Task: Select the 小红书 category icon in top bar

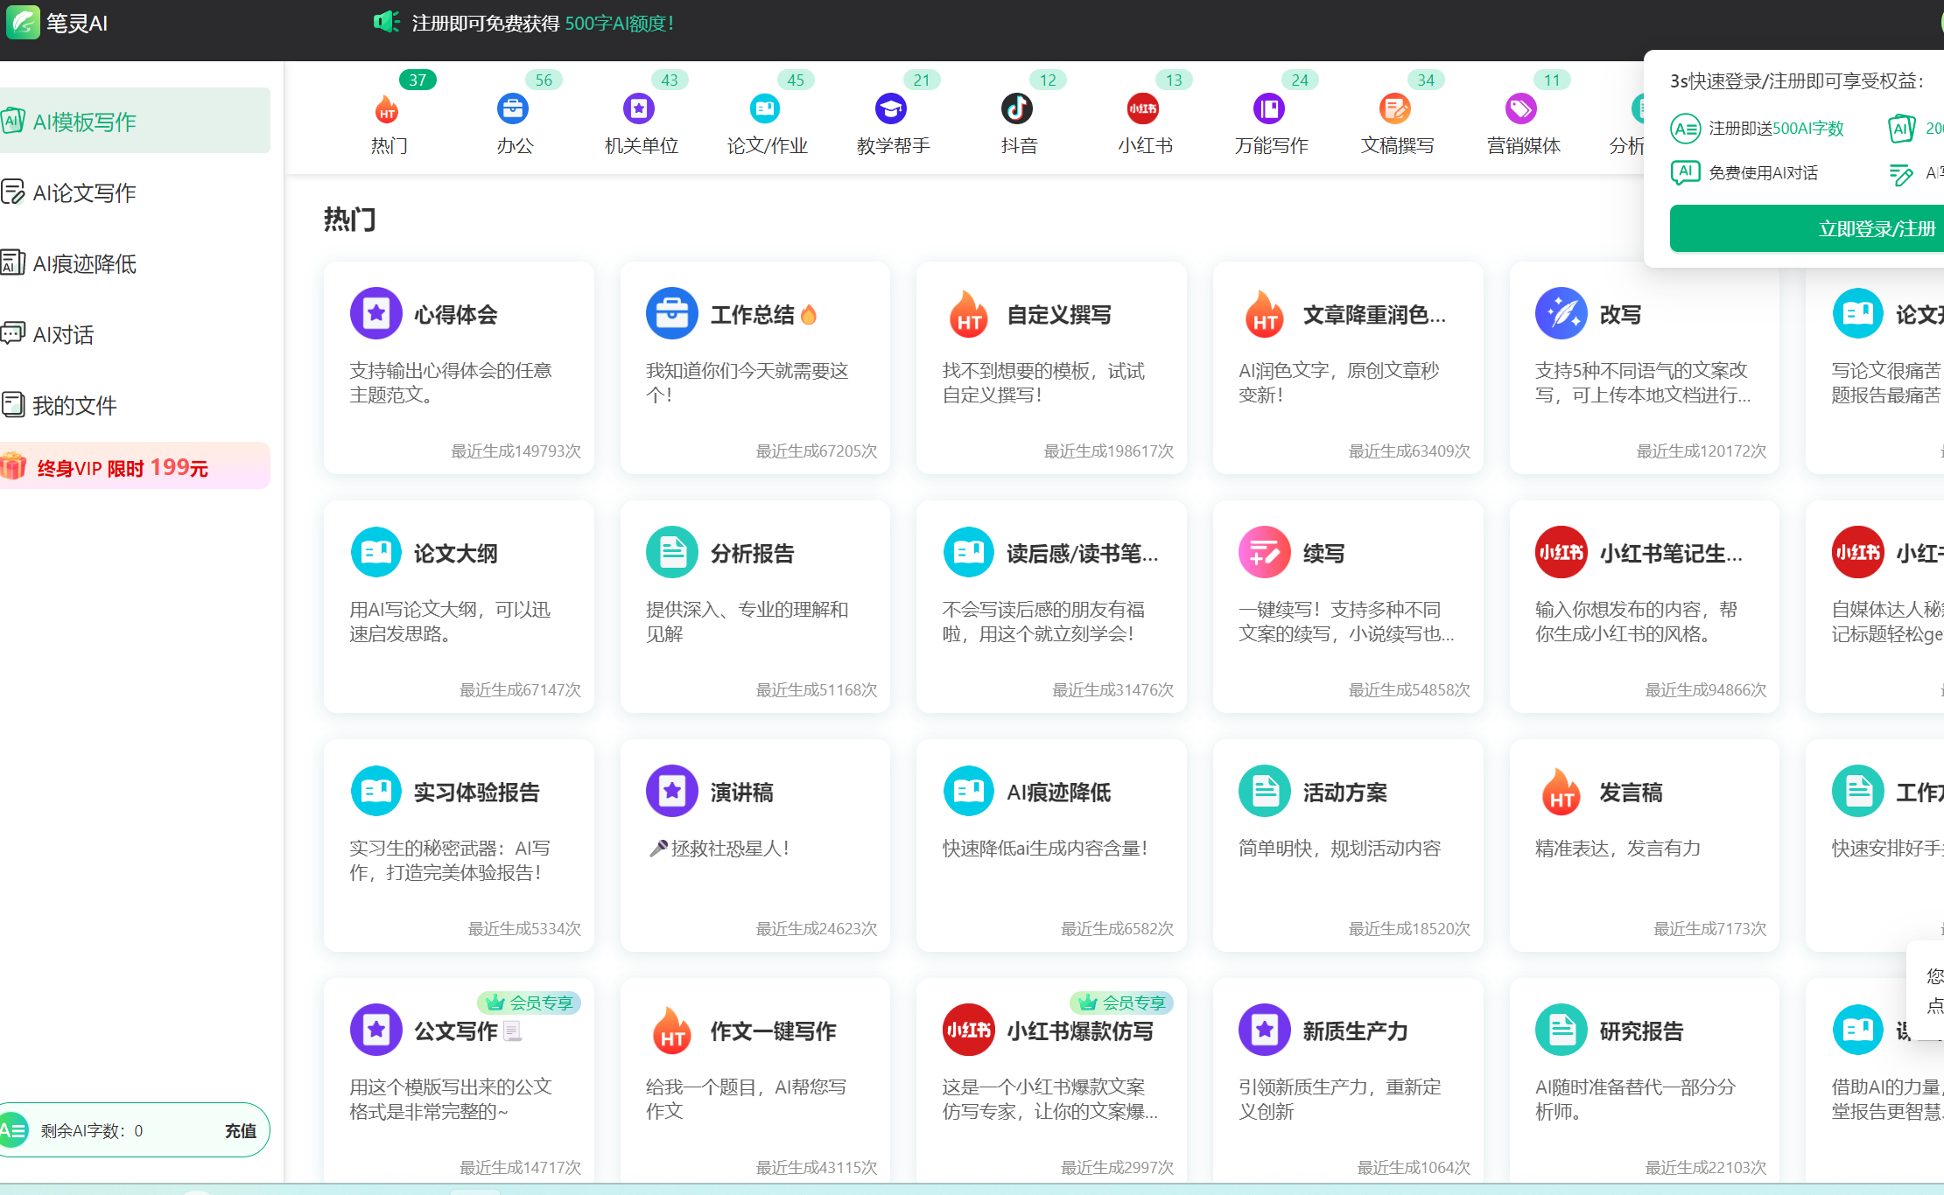Action: click(x=1143, y=109)
